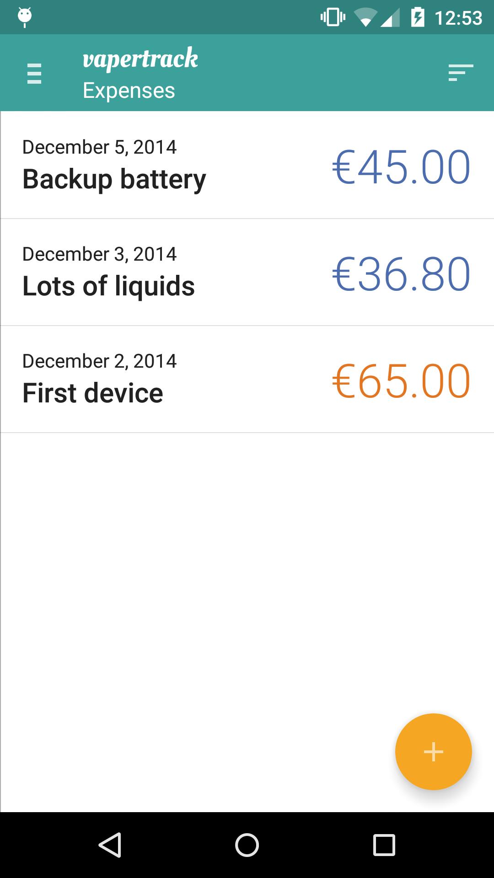The image size is (494, 878).
Task: Select the orange €65.00 amount
Action: click(x=401, y=381)
